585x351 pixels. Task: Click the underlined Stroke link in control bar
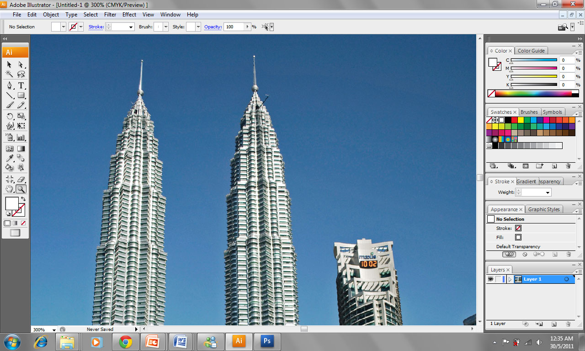coord(96,27)
